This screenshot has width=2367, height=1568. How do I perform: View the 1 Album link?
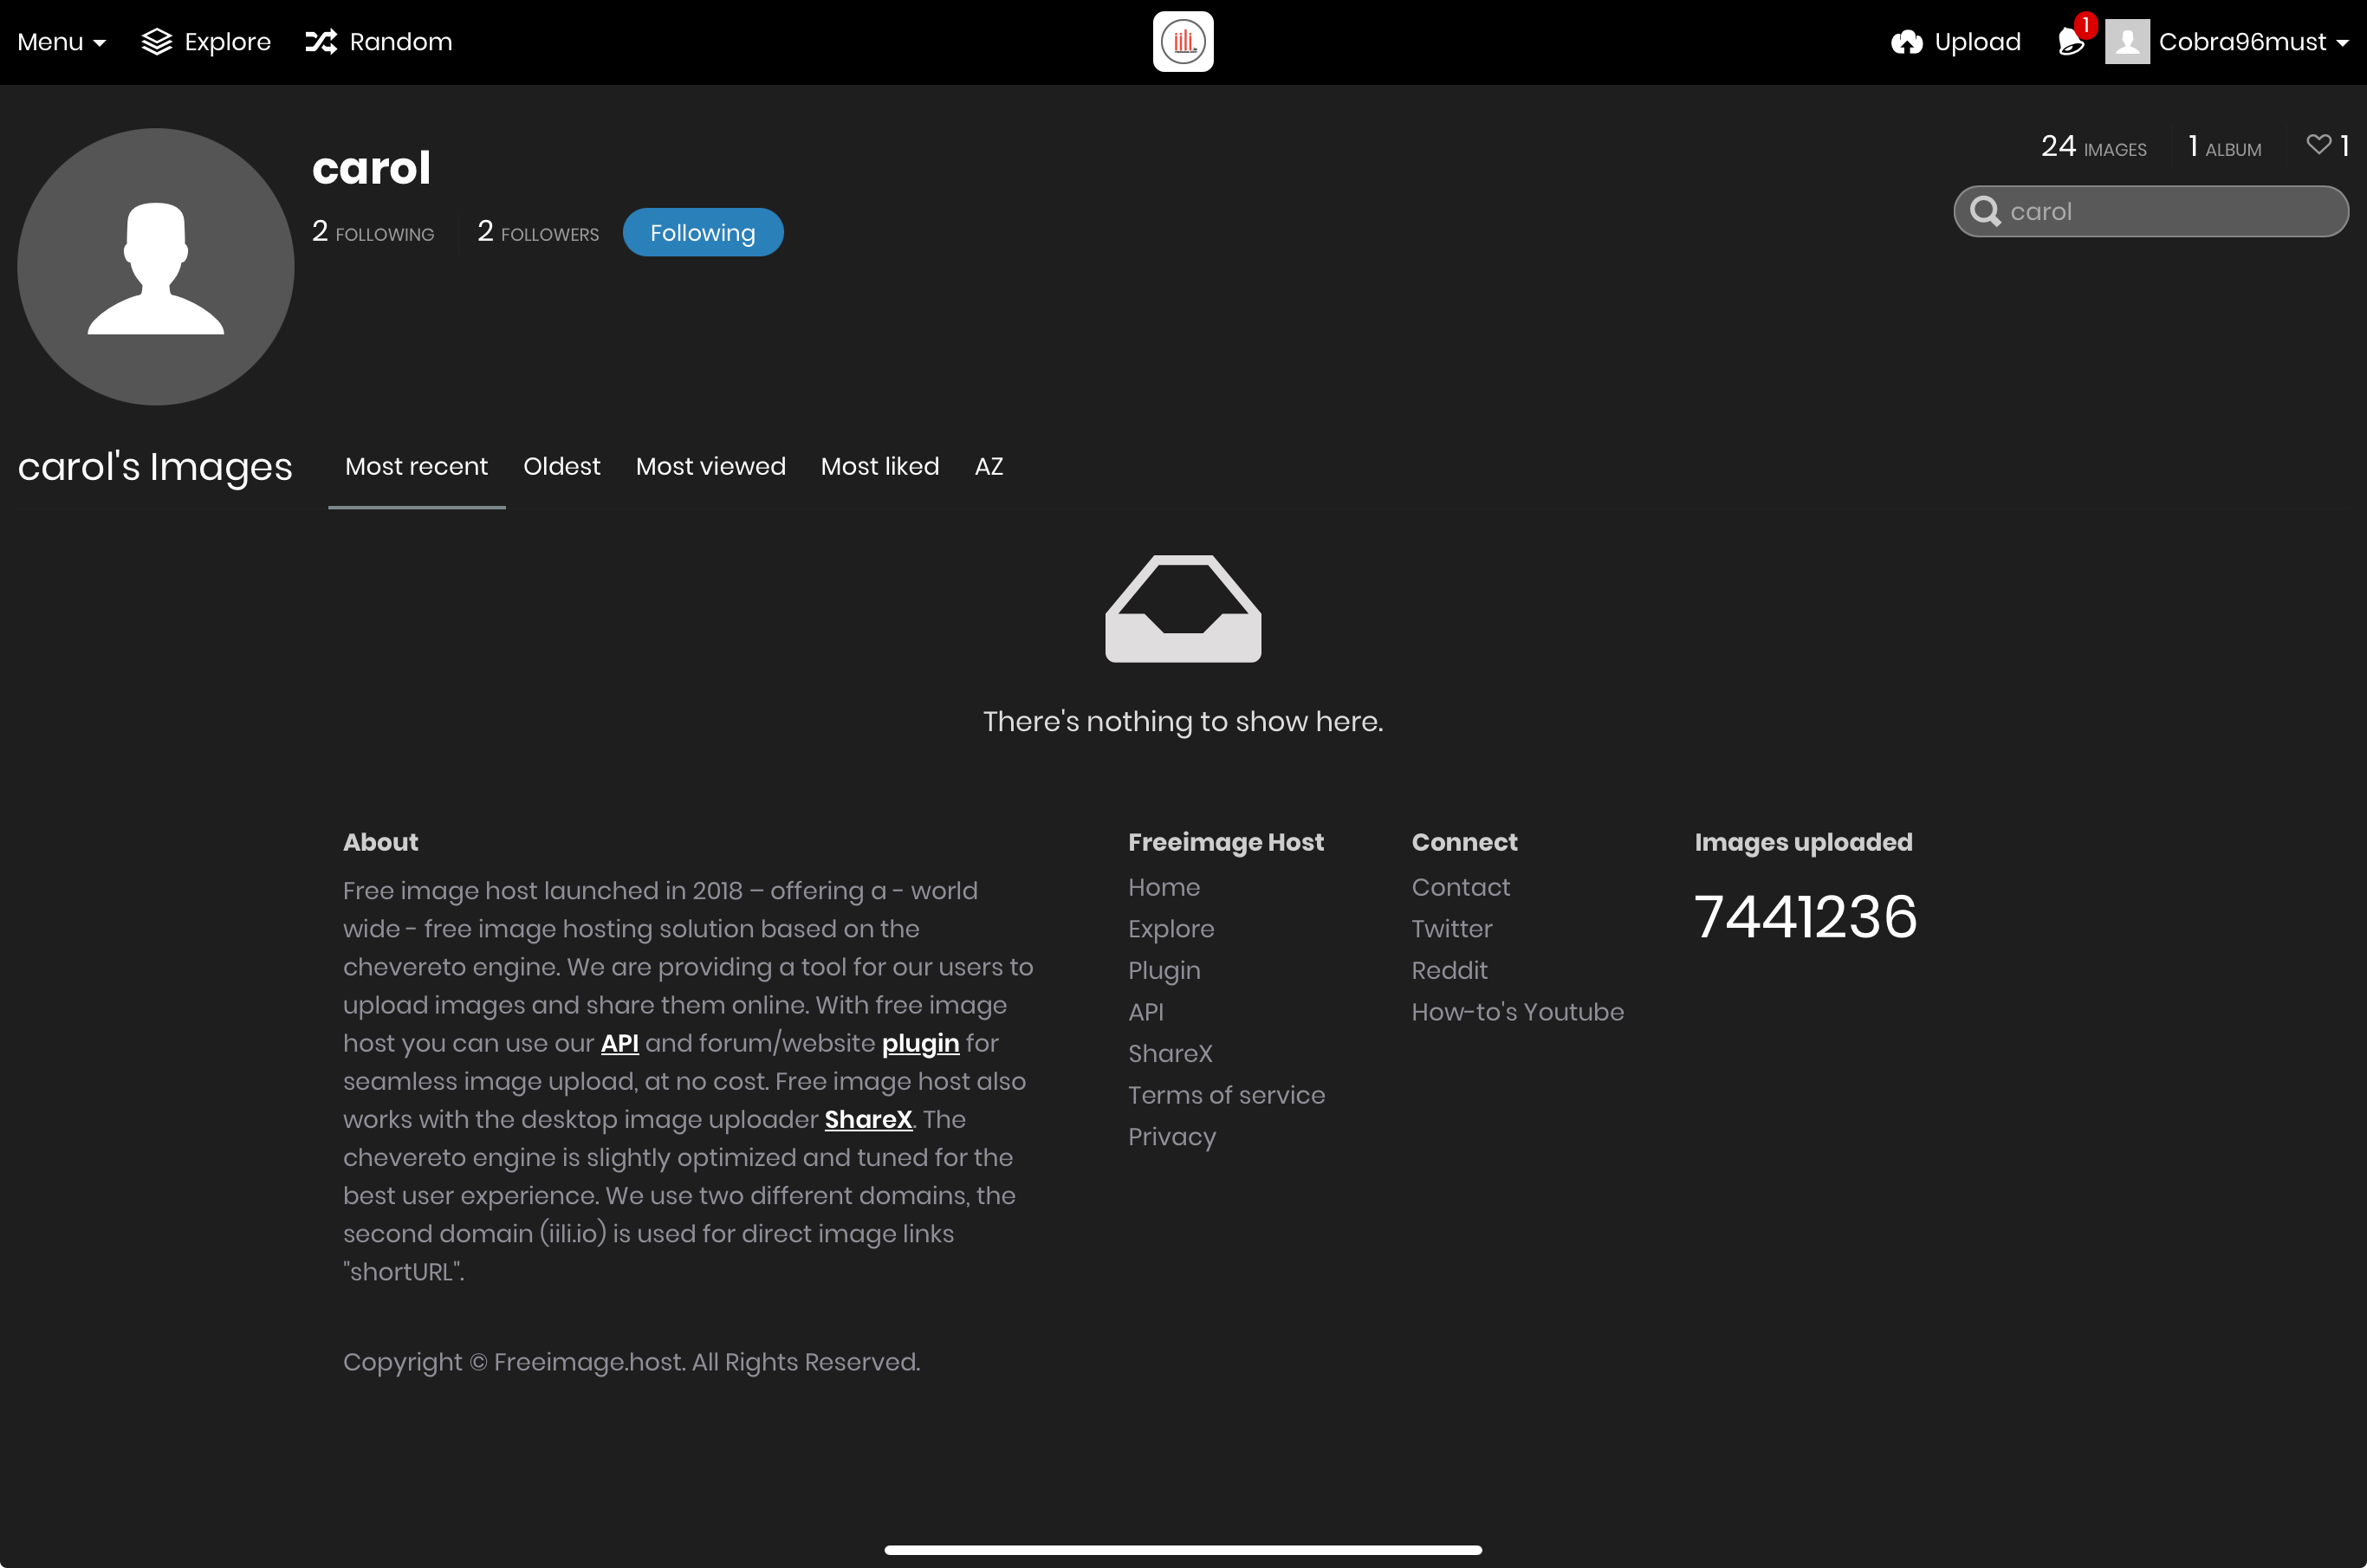point(2224,147)
